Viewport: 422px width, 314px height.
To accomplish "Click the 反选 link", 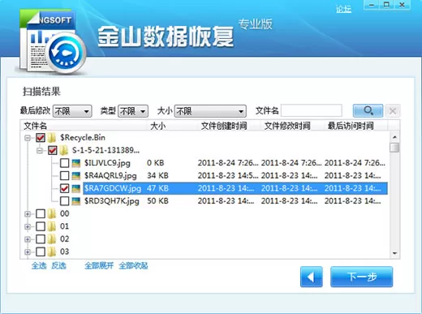I will [58, 266].
